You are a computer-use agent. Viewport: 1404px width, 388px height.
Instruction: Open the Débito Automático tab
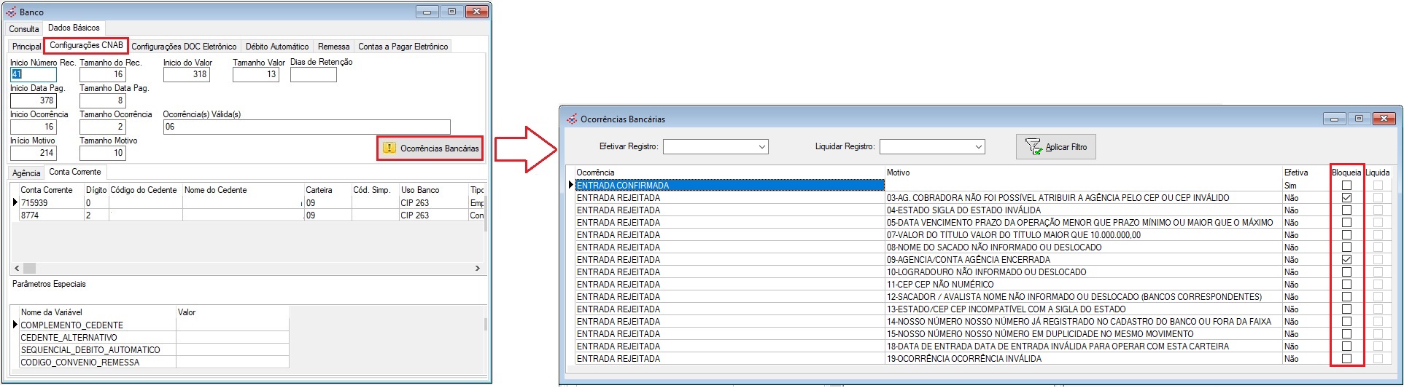point(276,47)
